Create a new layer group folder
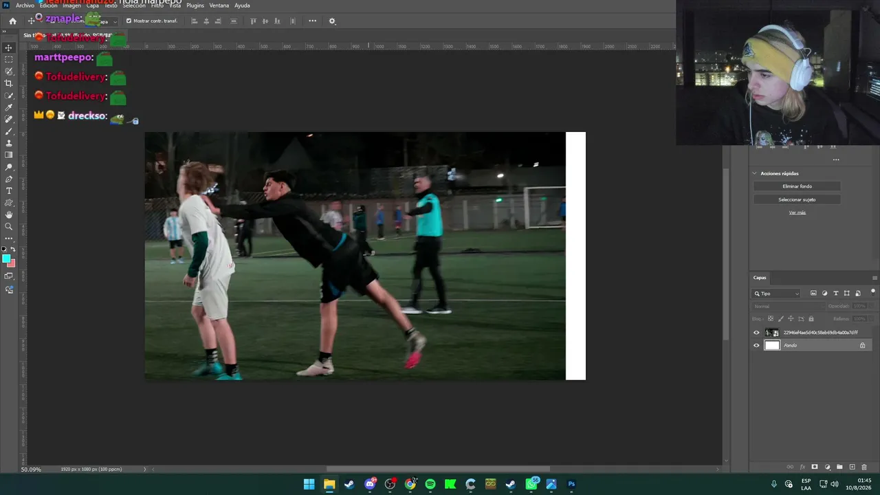 839,467
